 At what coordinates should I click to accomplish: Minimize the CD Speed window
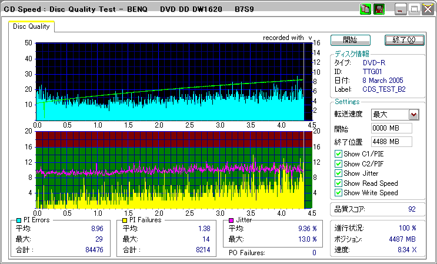tap(401, 9)
